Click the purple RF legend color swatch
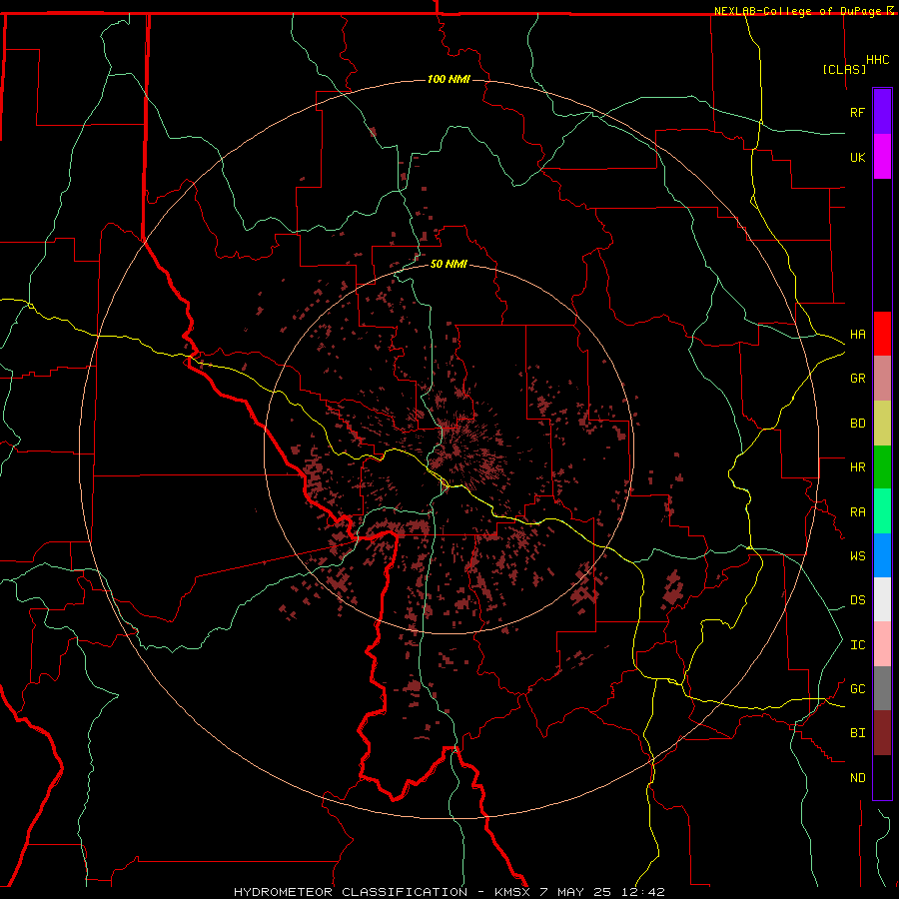 point(882,112)
